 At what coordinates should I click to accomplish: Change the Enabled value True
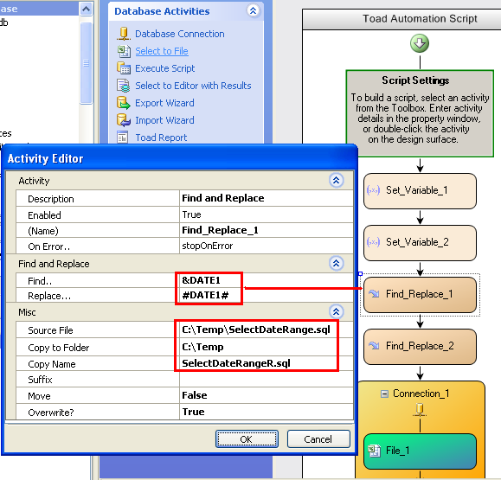pyautogui.click(x=267, y=214)
